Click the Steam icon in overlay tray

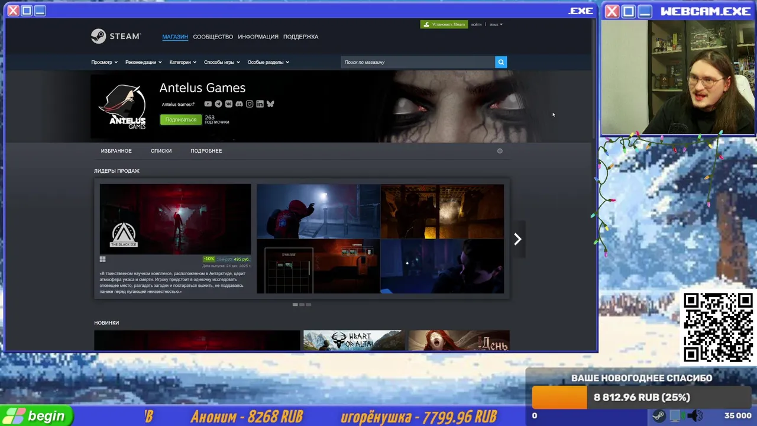pos(658,415)
